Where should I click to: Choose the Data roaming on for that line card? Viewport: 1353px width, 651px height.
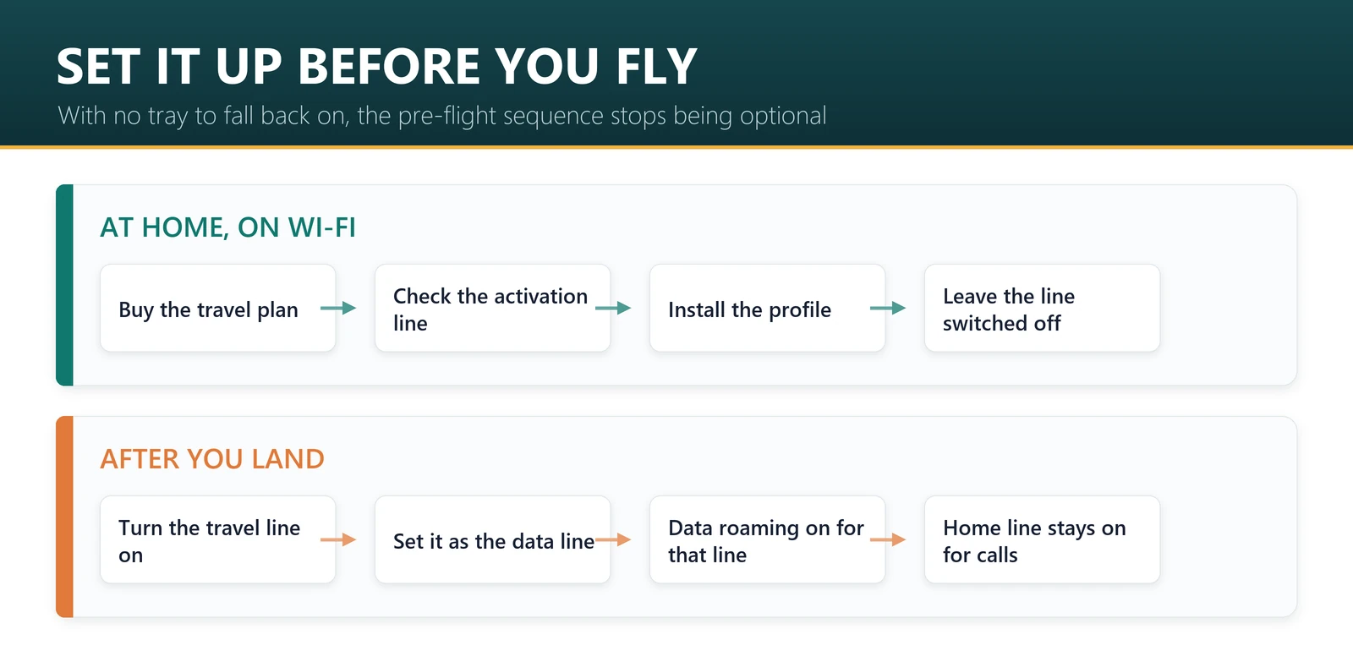pos(768,539)
